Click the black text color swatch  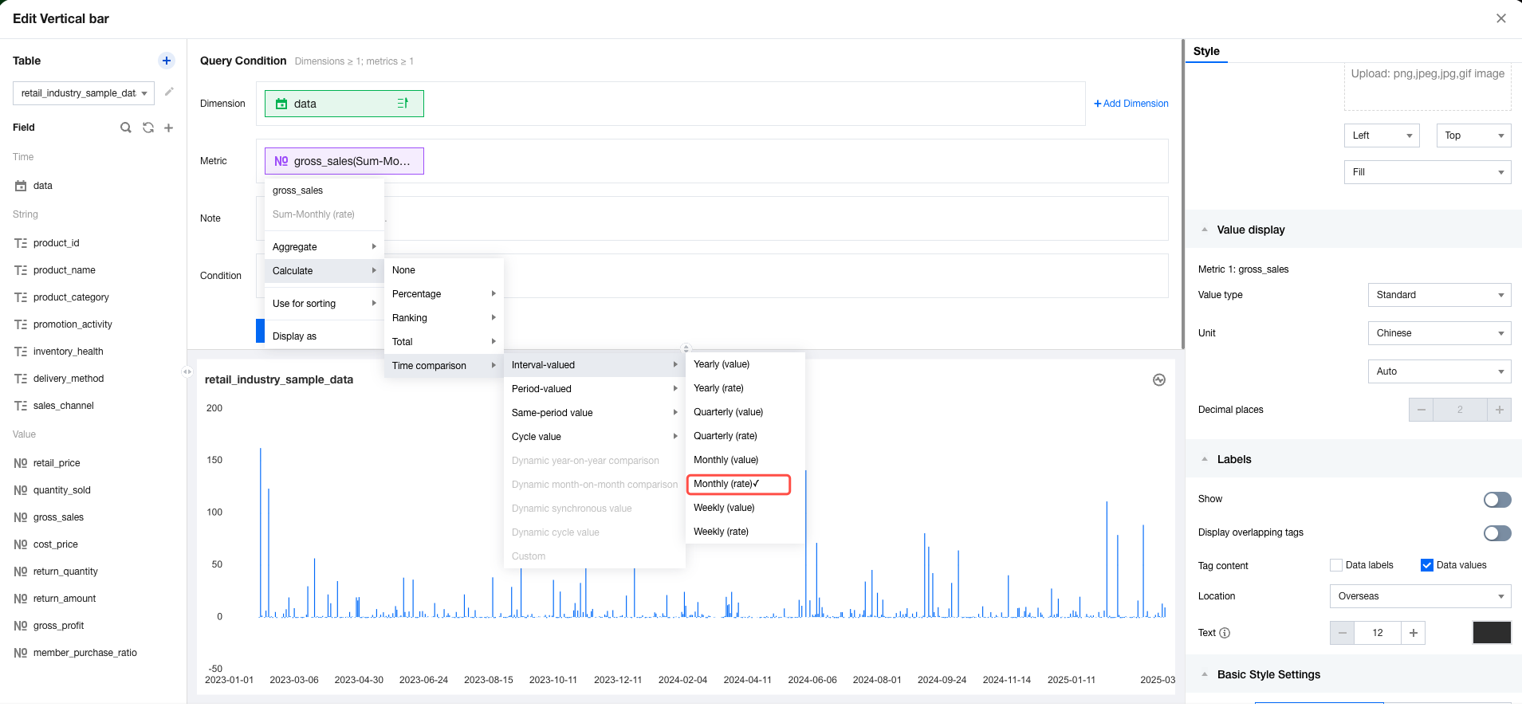click(x=1491, y=633)
